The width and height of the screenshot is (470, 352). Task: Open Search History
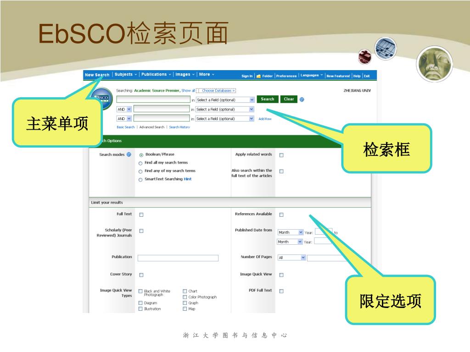click(x=179, y=127)
